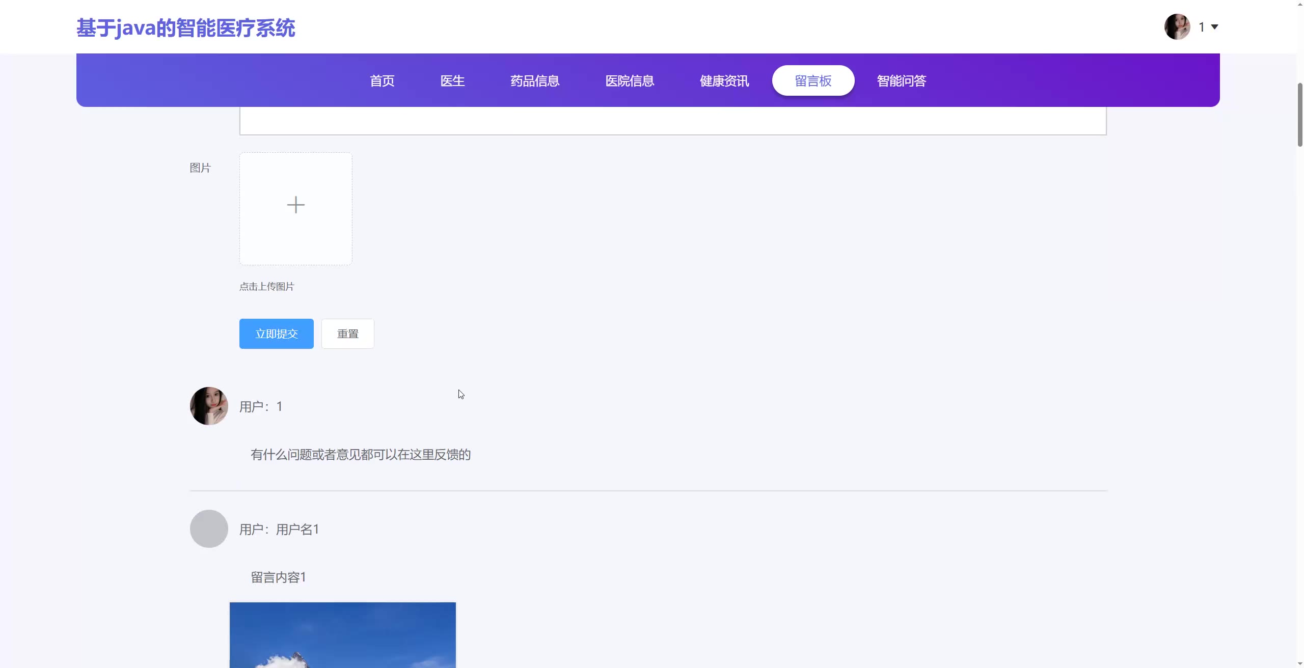Image resolution: width=1304 pixels, height=668 pixels.
Task: Open the 健康资讯 tab
Action: (x=724, y=81)
